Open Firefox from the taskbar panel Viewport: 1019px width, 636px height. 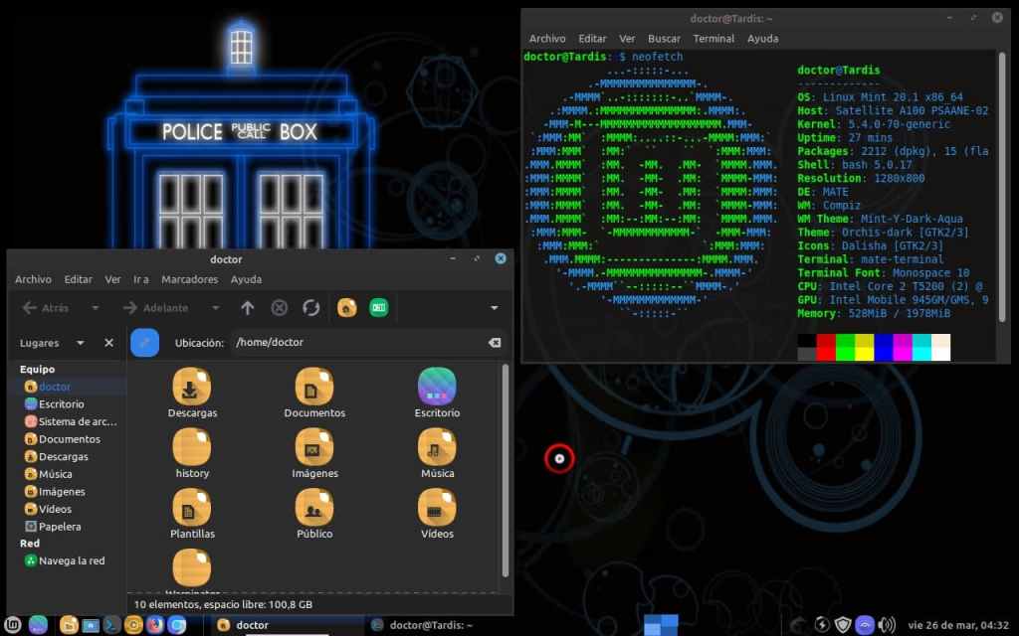(x=155, y=625)
